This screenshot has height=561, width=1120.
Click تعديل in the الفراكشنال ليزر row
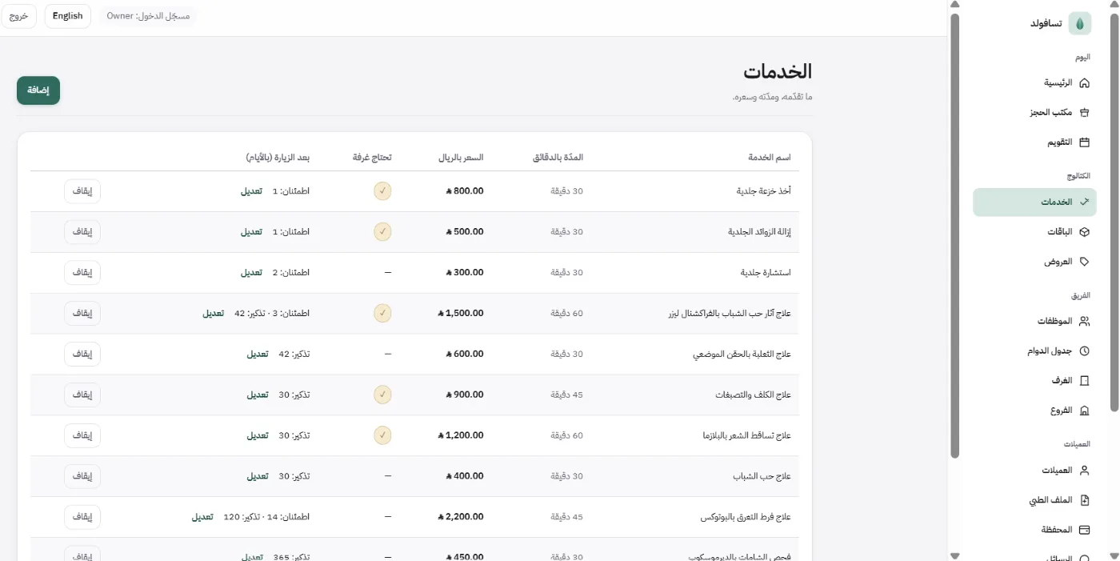click(214, 314)
